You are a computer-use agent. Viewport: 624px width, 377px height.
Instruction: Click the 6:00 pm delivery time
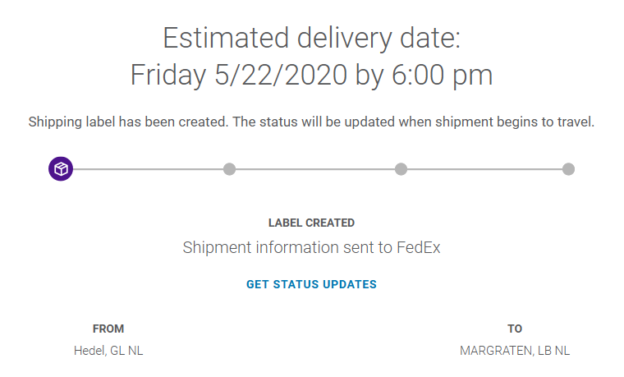442,75
